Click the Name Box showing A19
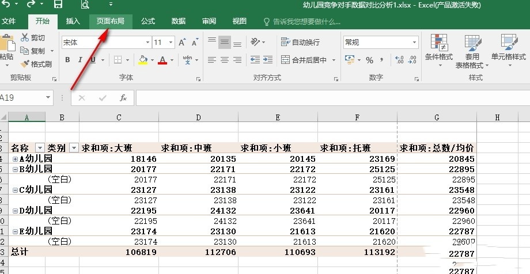The image size is (530, 274). 26,98
